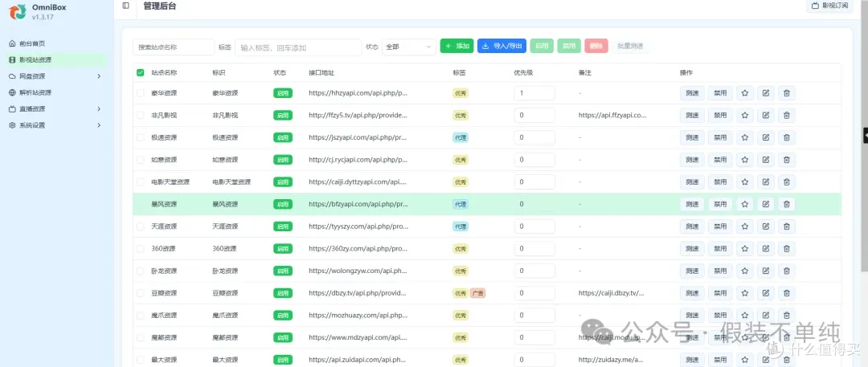Edit the 豪华资源 row
Screen dimensions: 868x367
[x=766, y=93]
